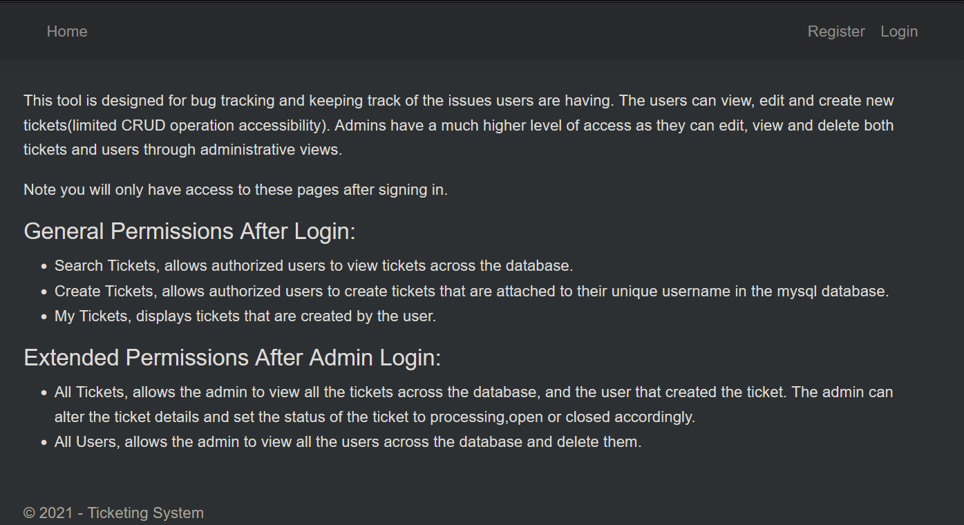Image resolution: width=964 pixels, height=525 pixels.
Task: Click the Ticketing System copyright footer text
Action: coord(113,513)
